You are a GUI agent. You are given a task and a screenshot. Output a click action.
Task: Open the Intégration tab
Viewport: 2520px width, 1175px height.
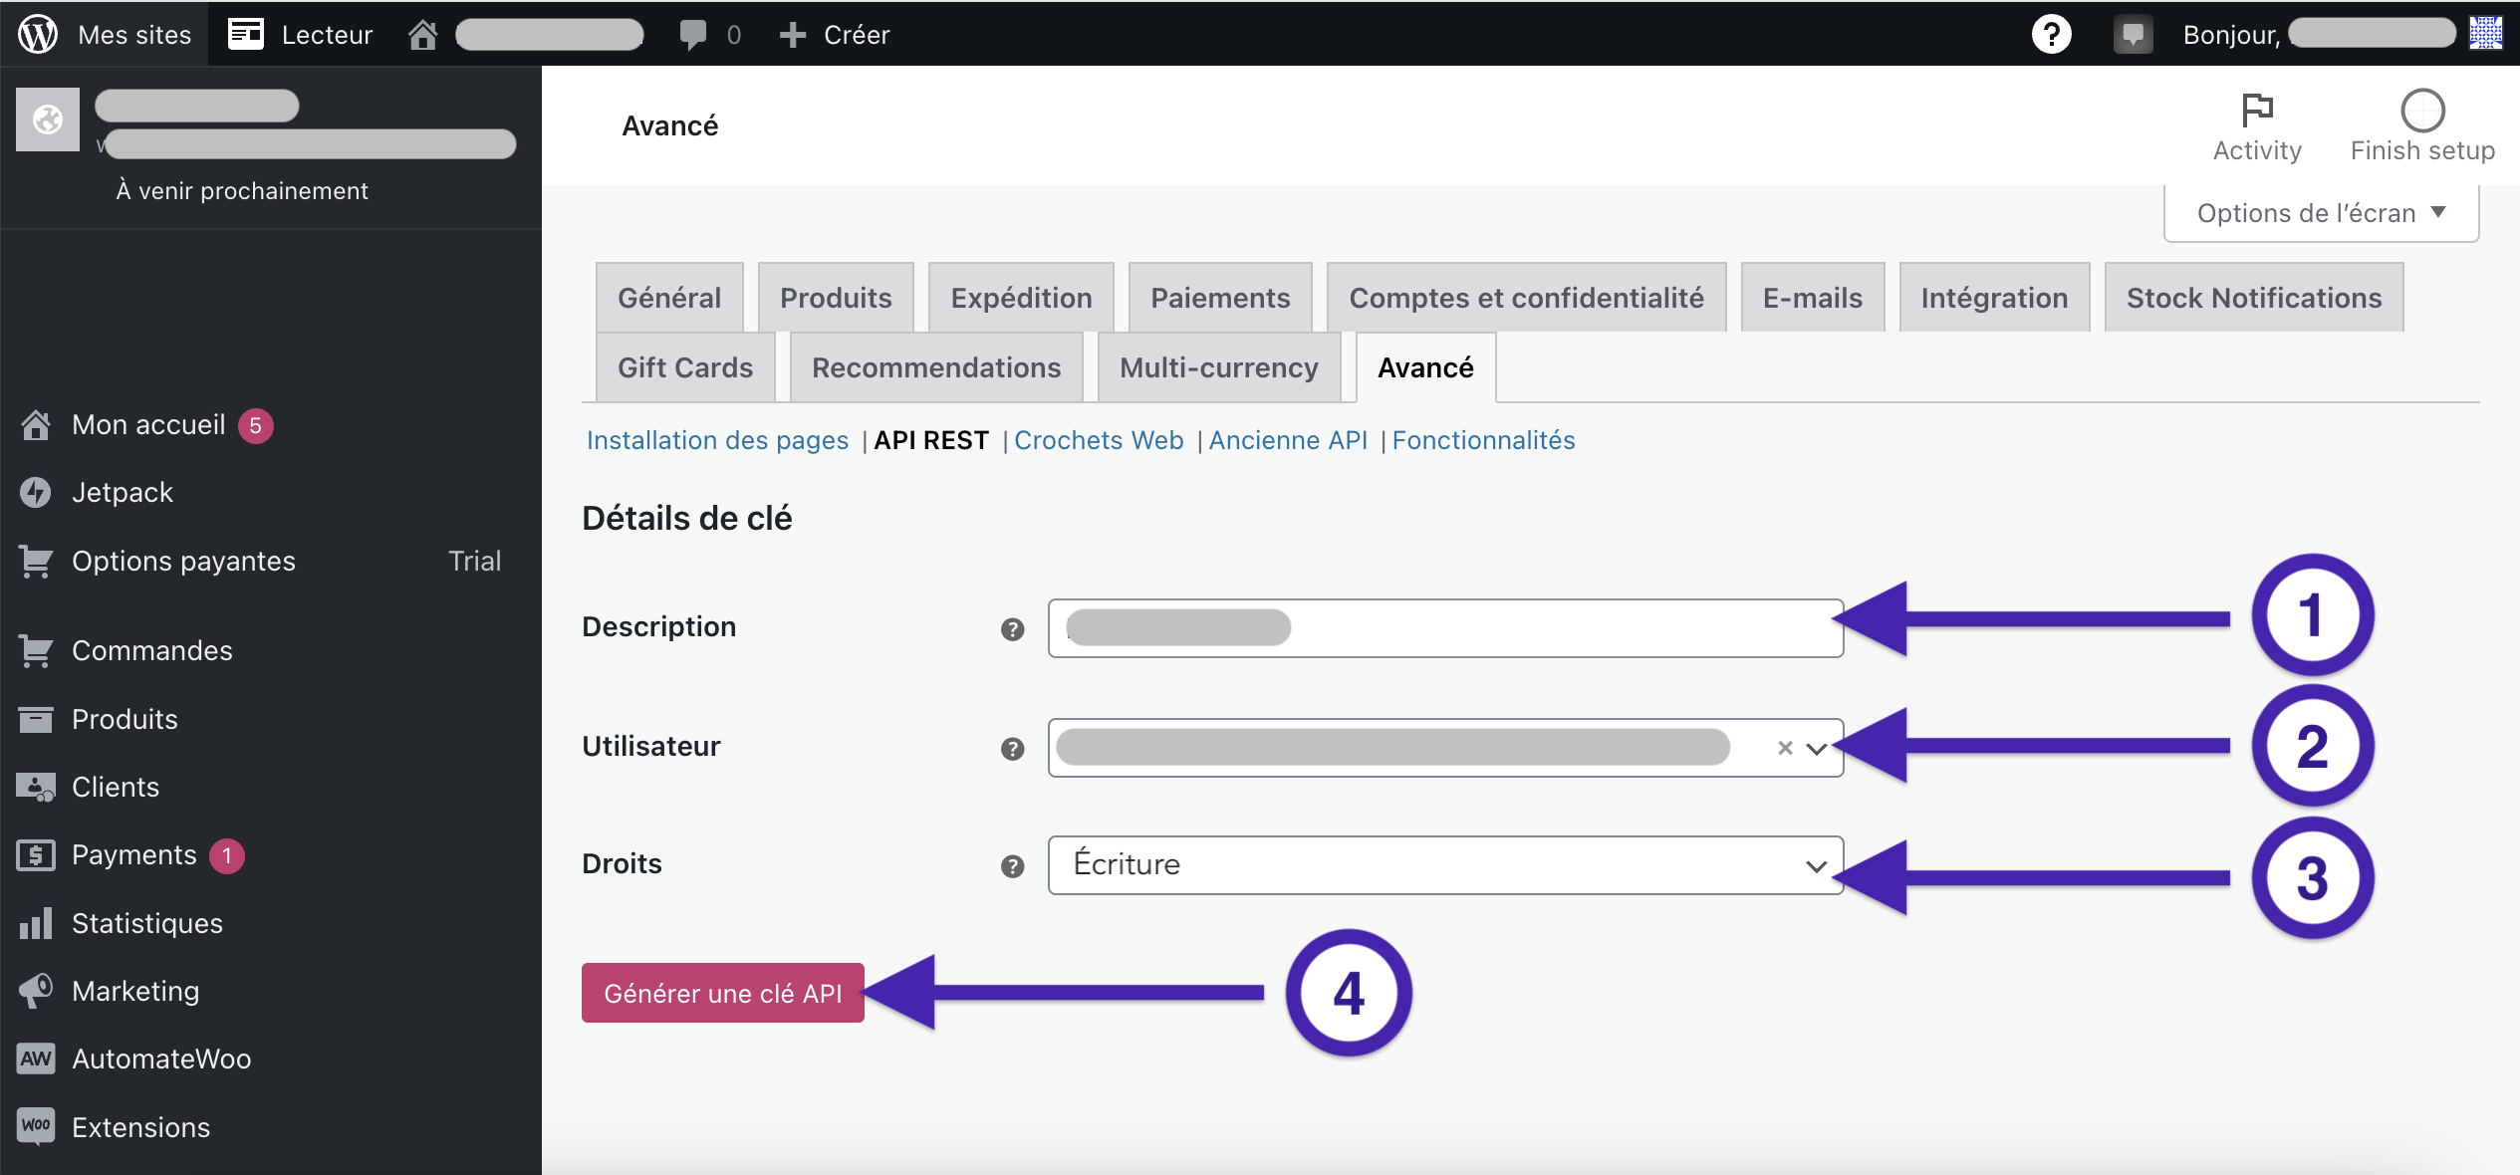(1994, 298)
